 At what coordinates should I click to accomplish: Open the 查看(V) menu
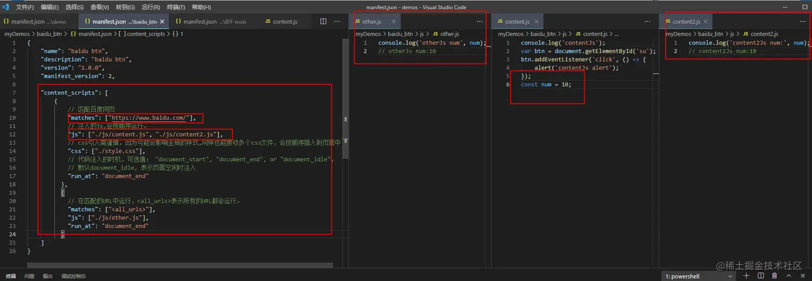pos(100,7)
